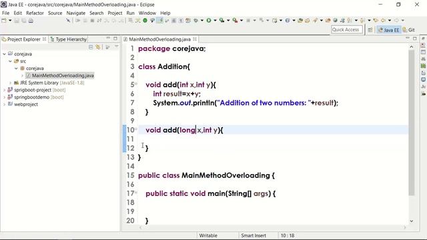This screenshot has height=240, width=427.
Task: Click the Terminate debug toolbar icon
Action: (92, 21)
